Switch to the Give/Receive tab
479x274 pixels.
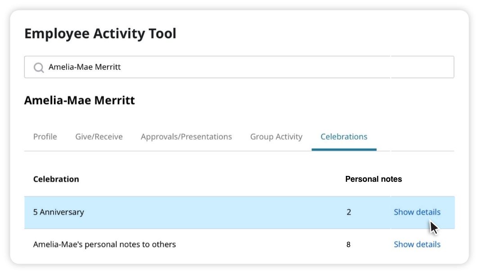point(99,137)
